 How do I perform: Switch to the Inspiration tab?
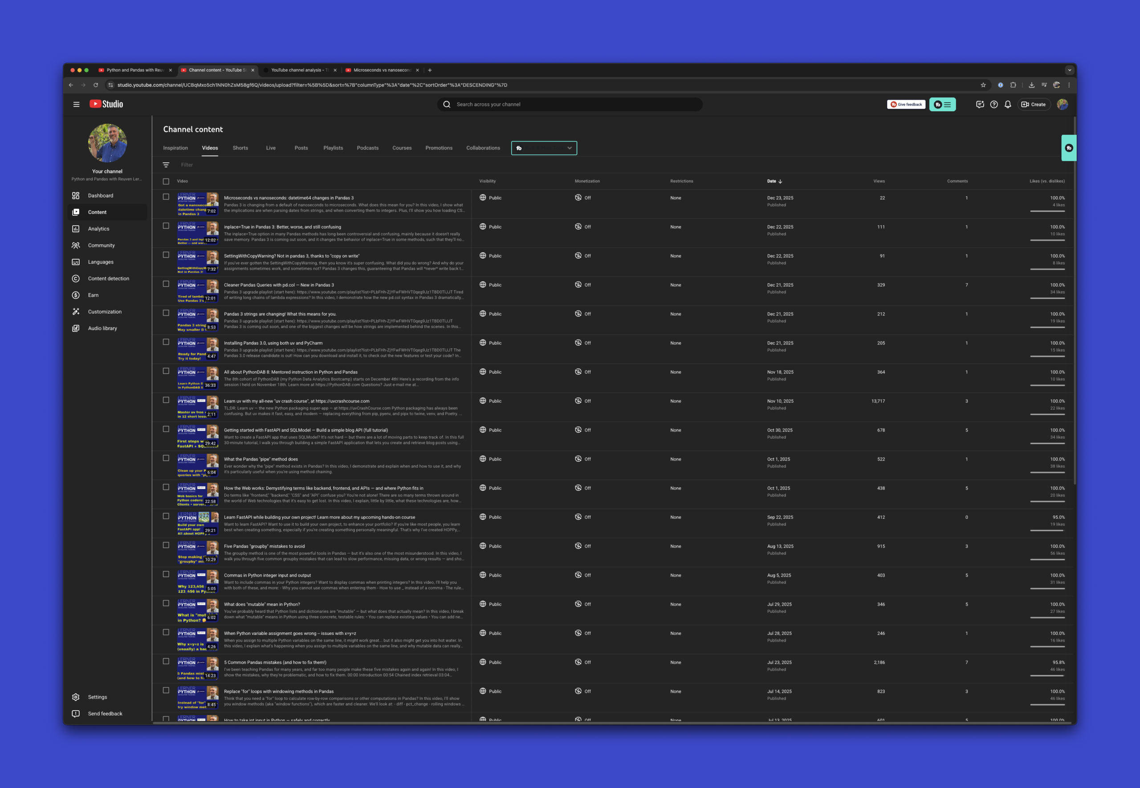(x=175, y=148)
